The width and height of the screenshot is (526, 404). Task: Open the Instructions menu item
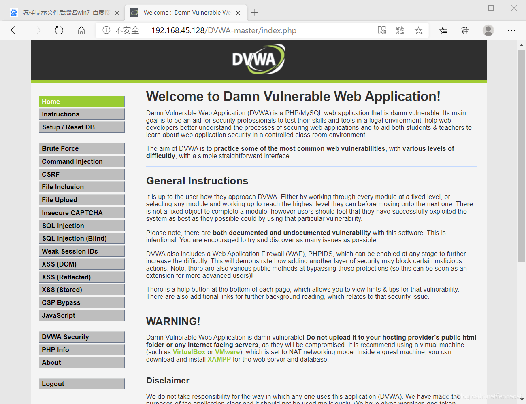coord(82,114)
